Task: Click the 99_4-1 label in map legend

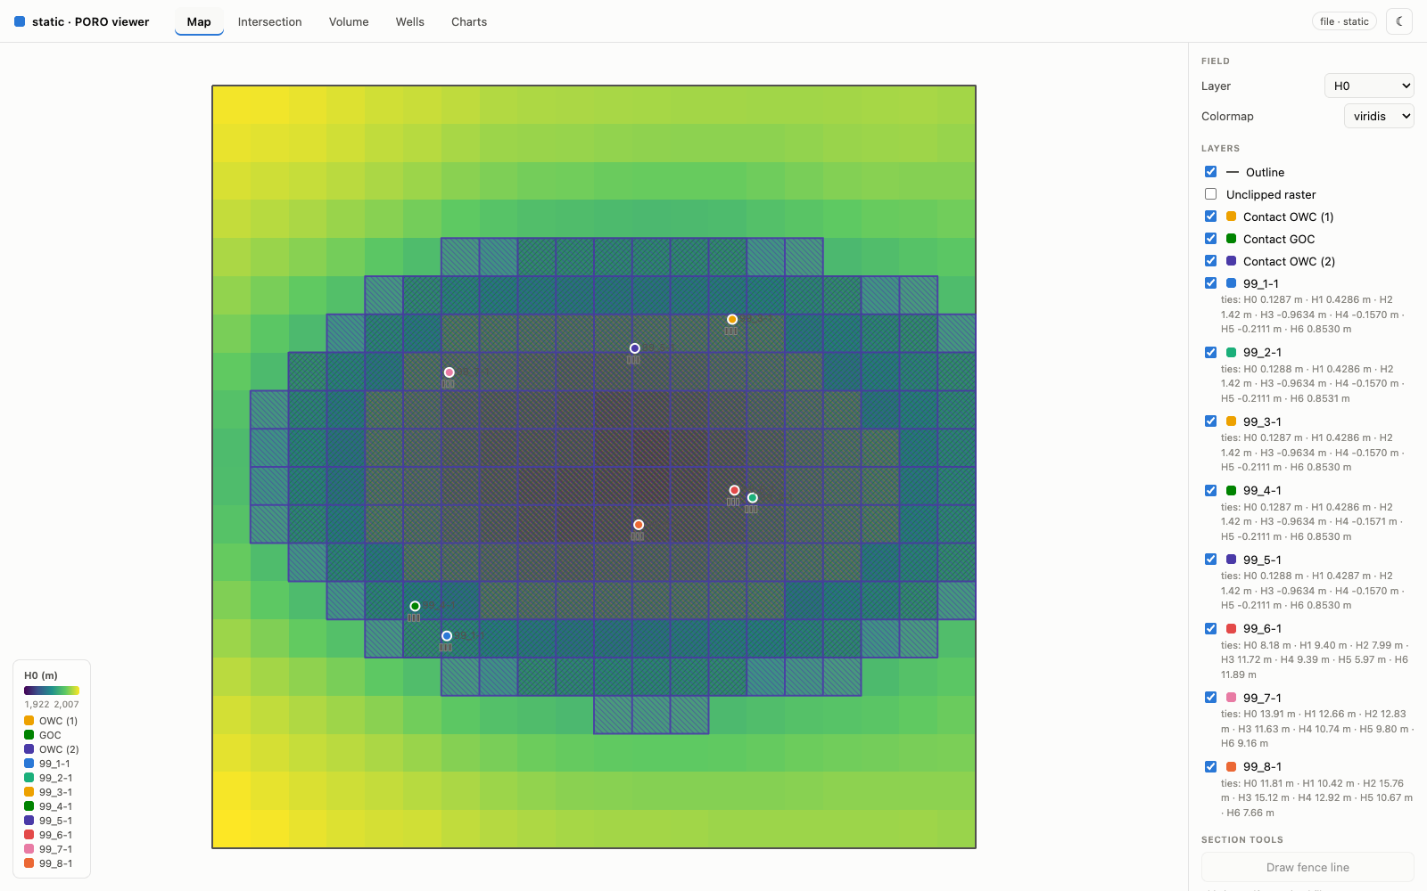Action: point(55,806)
